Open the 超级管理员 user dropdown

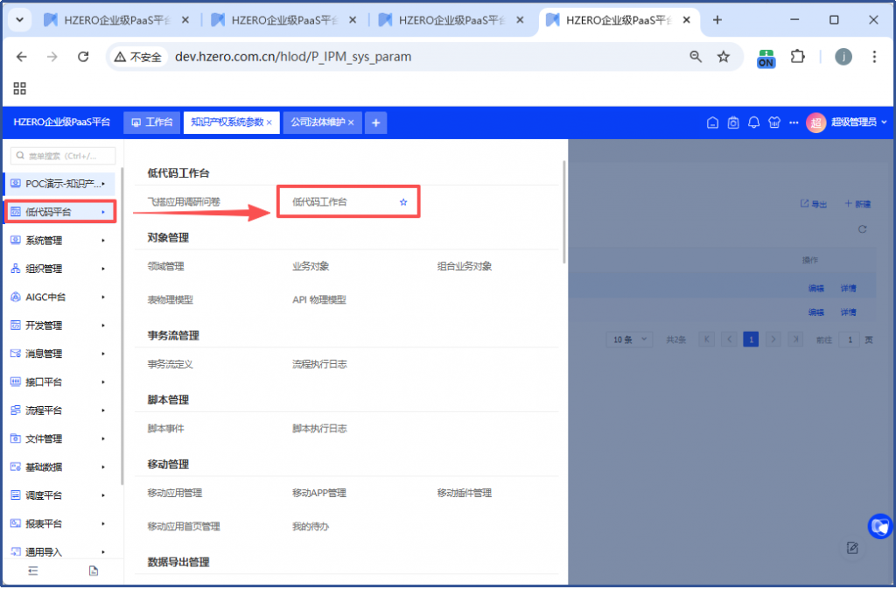847,123
